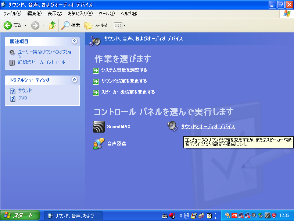Toggle the IME input mode 'A'
The height and width of the screenshot is (221, 294).
(181, 216)
